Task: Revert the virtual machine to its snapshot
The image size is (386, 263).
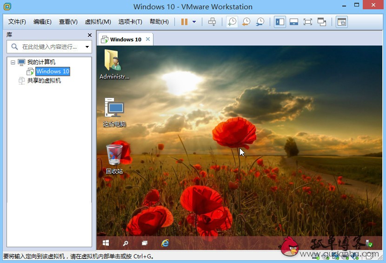Action: click(x=246, y=22)
